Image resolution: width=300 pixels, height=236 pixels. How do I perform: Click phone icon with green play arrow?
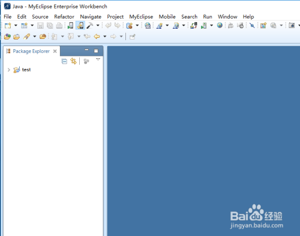(70, 26)
